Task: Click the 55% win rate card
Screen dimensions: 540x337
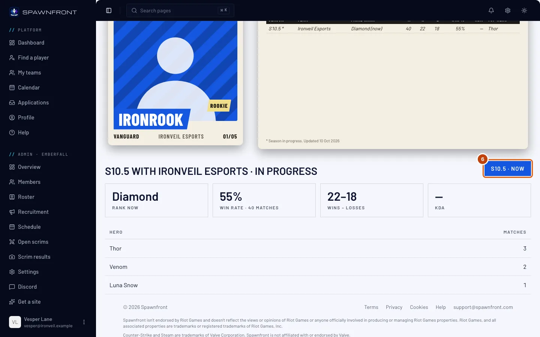Action: (264, 200)
